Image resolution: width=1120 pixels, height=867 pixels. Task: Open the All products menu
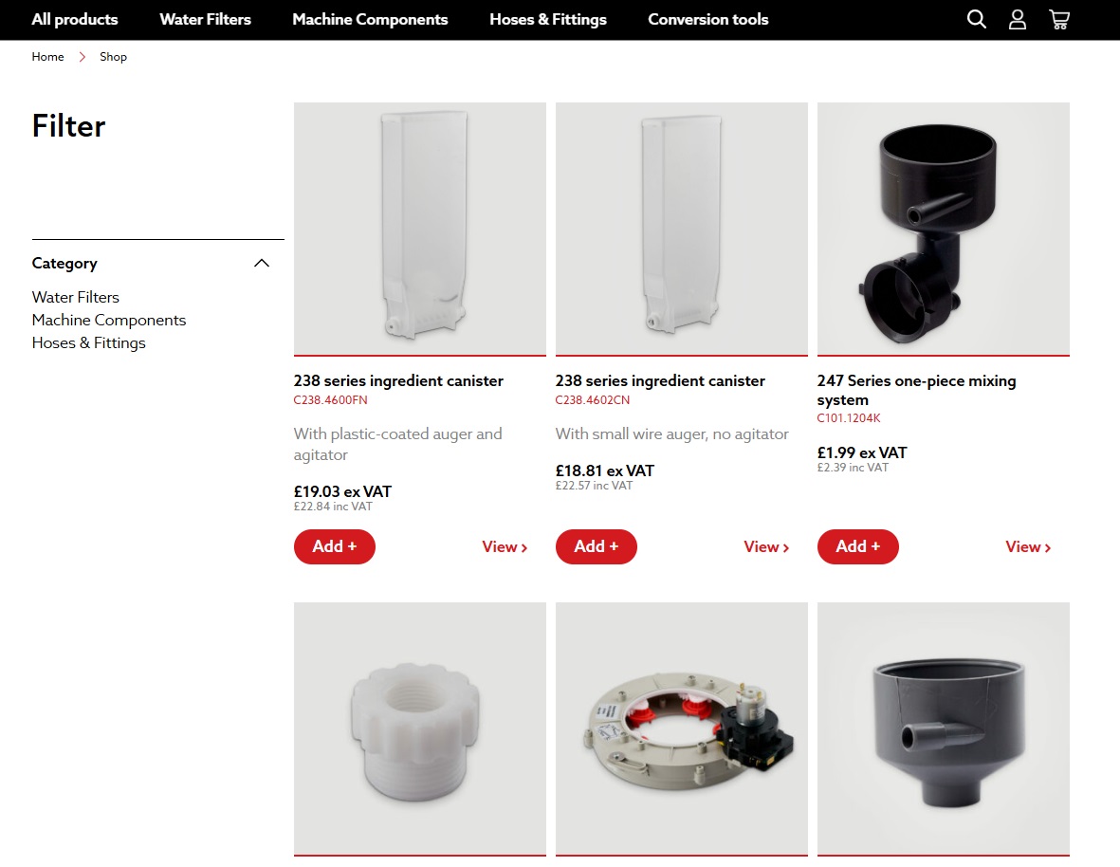pyautogui.click(x=75, y=19)
